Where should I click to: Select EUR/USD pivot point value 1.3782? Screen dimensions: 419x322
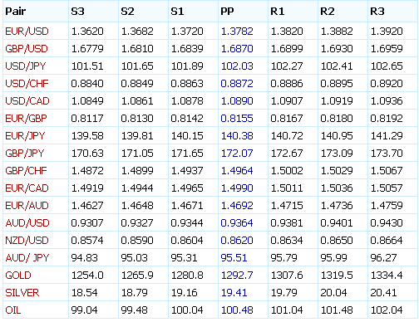(237, 32)
